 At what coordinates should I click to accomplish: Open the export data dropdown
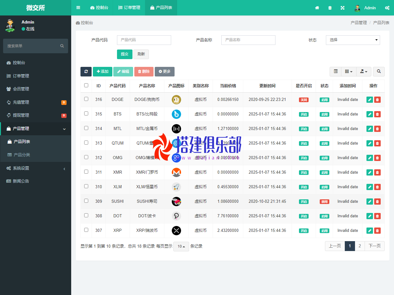pyautogui.click(x=364, y=72)
